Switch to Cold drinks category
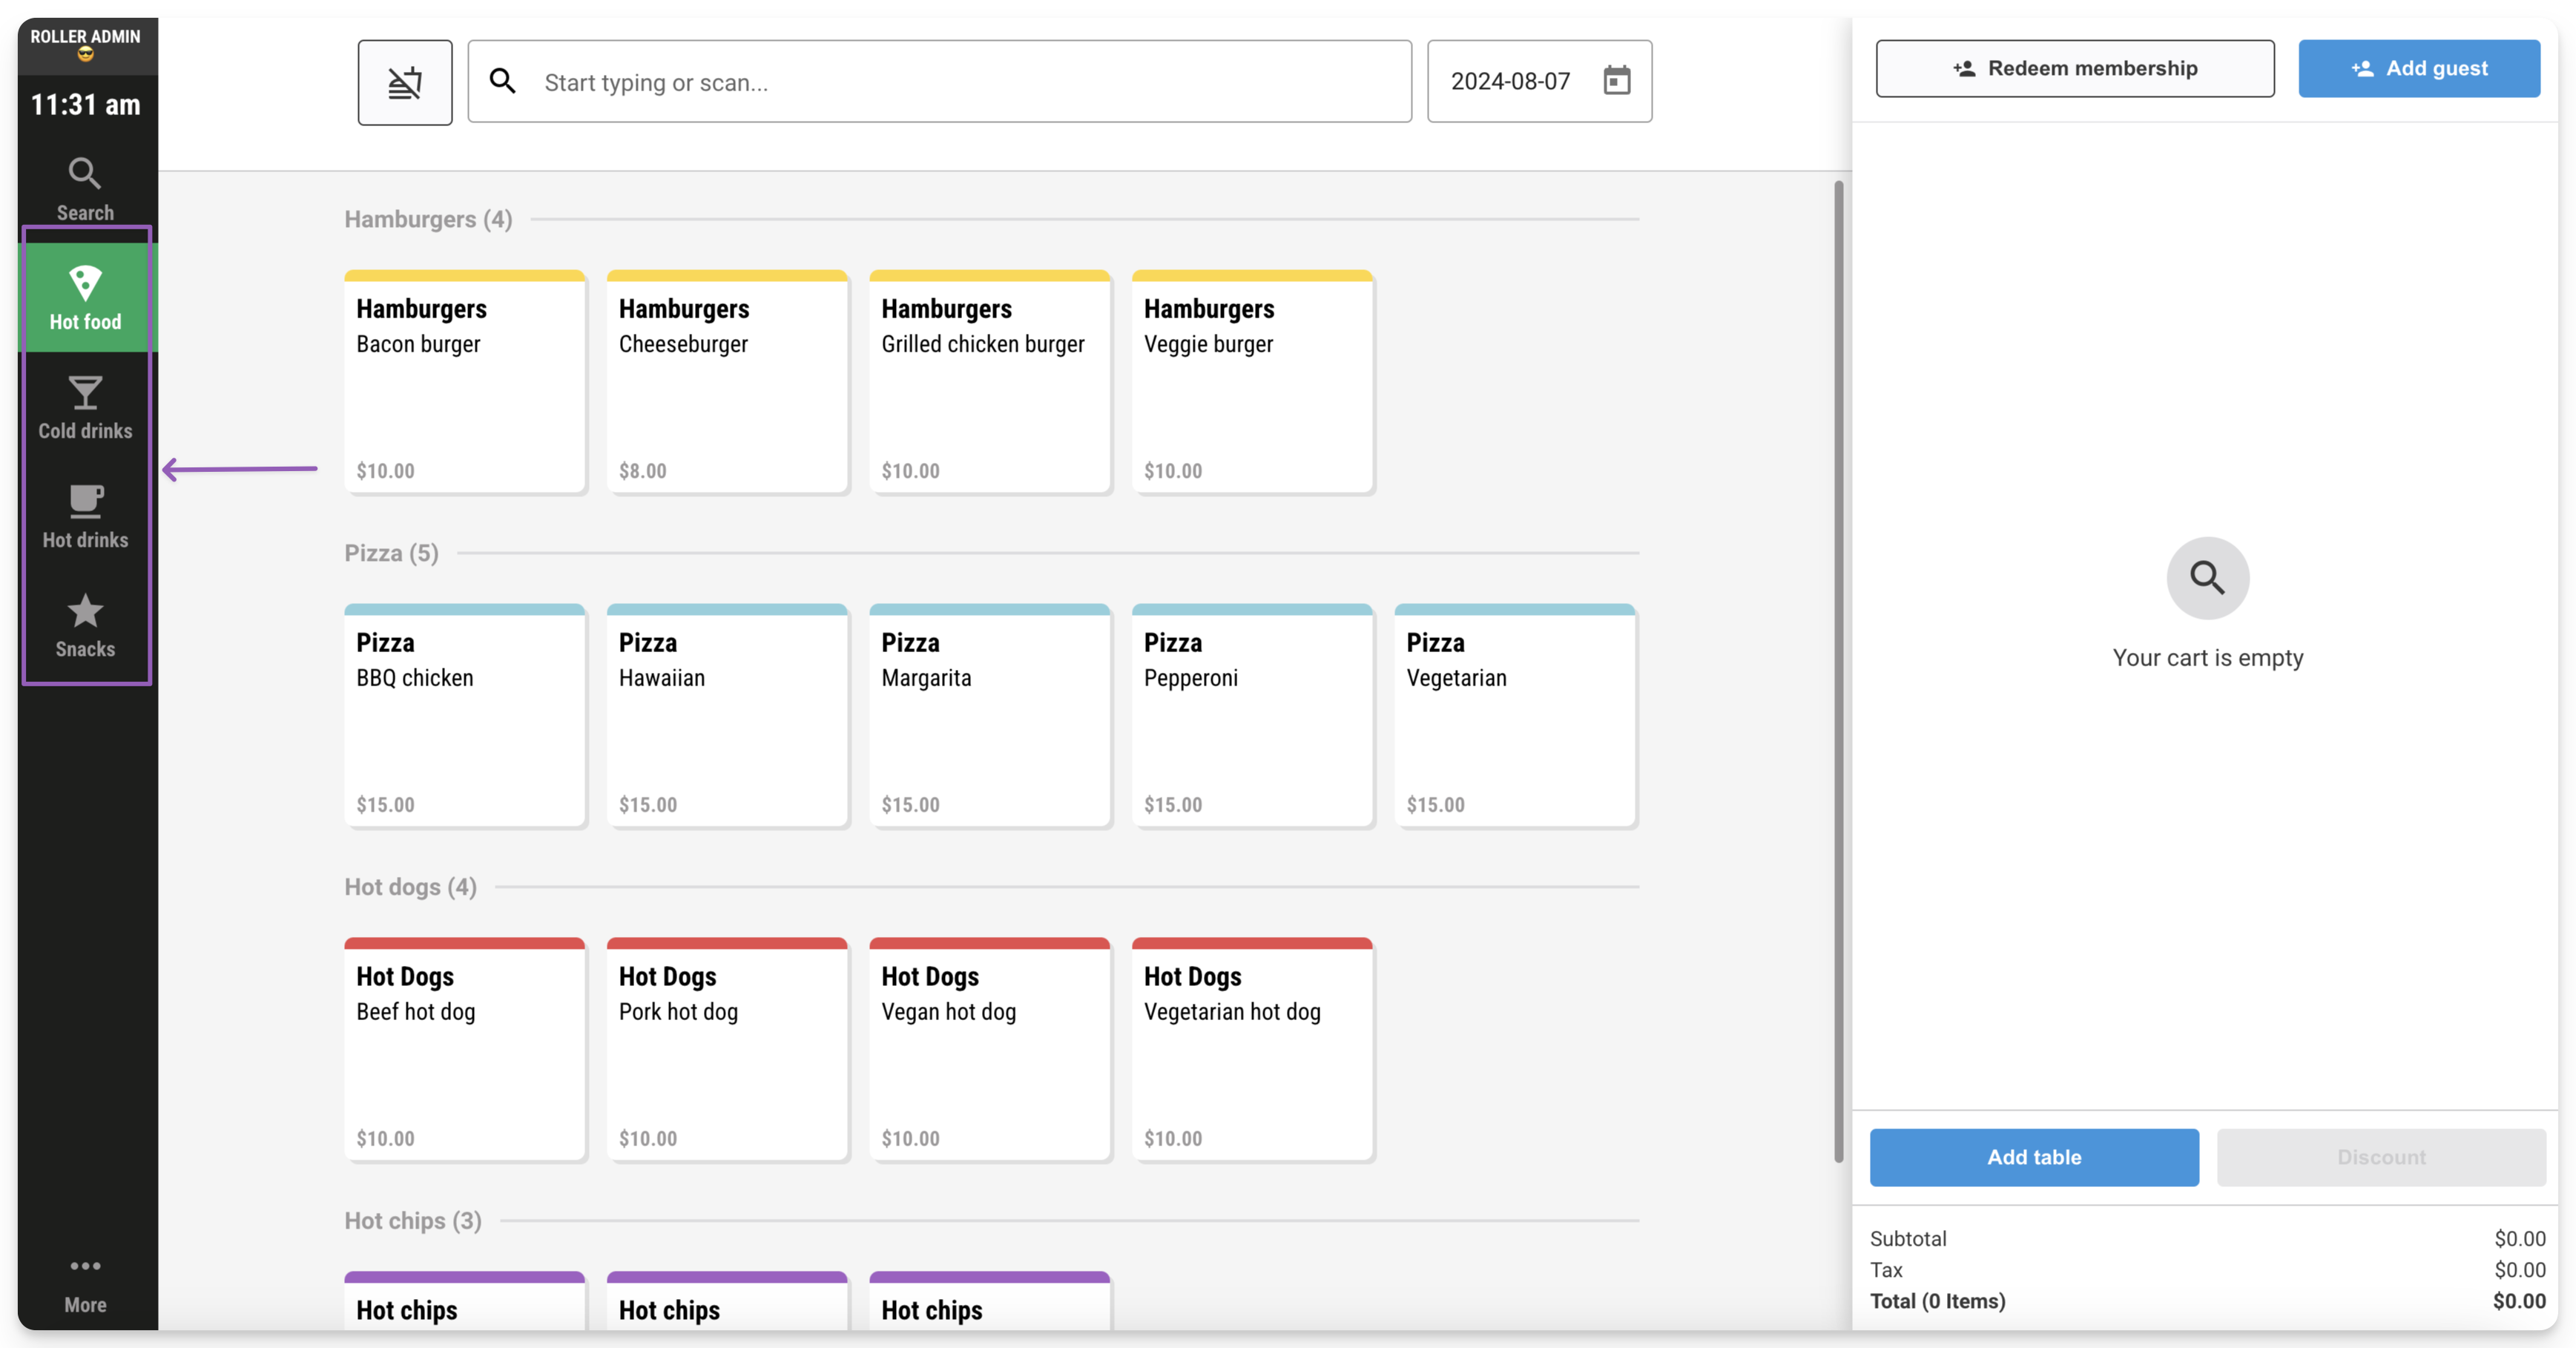Screen dimensions: 2576x1348 tap(85, 407)
